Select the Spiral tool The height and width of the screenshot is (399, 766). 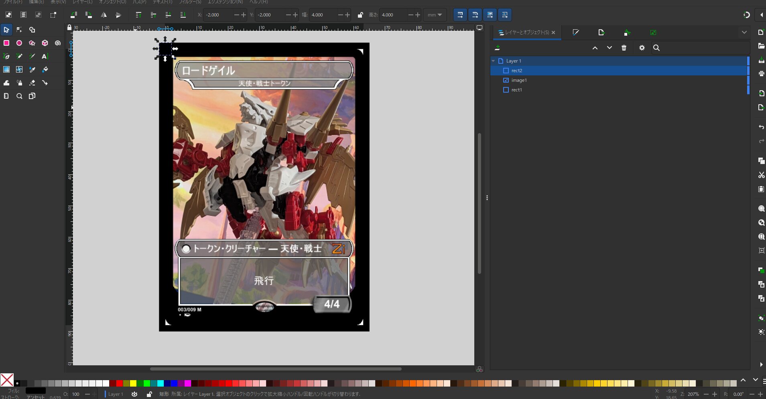[58, 43]
